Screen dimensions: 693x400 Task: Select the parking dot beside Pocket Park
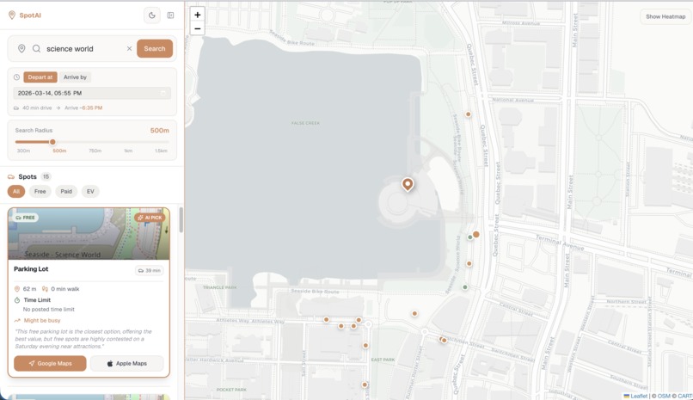(365, 385)
